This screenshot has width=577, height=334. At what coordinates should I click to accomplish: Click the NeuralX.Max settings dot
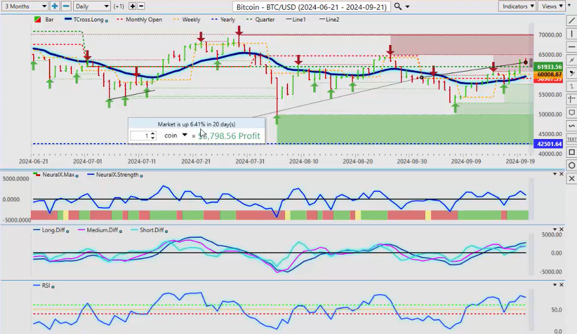pyautogui.click(x=77, y=176)
